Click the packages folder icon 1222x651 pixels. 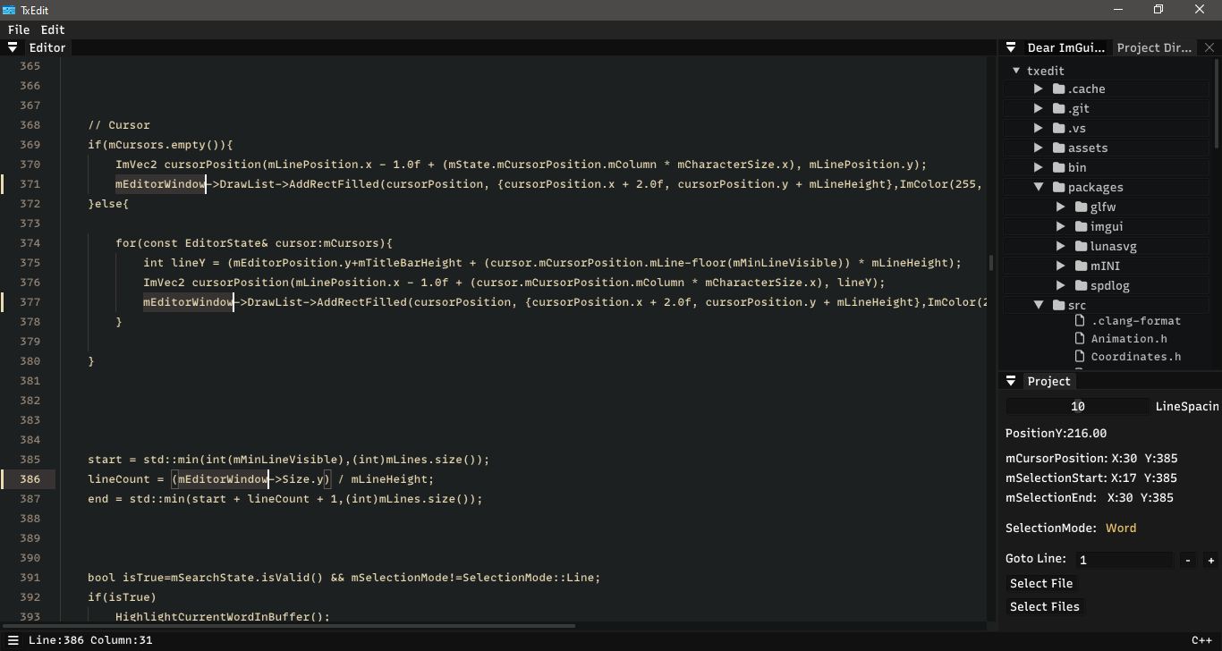(x=1058, y=187)
